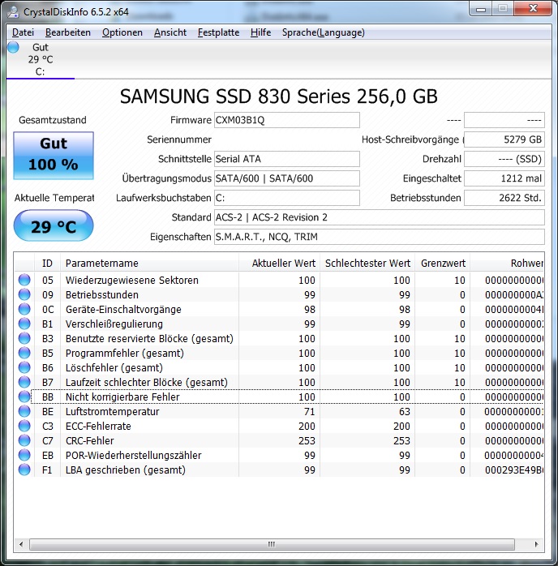Viewport: 558px width, 566px height.
Task: Click the Aktueller Wert column header
Action: [x=279, y=264]
